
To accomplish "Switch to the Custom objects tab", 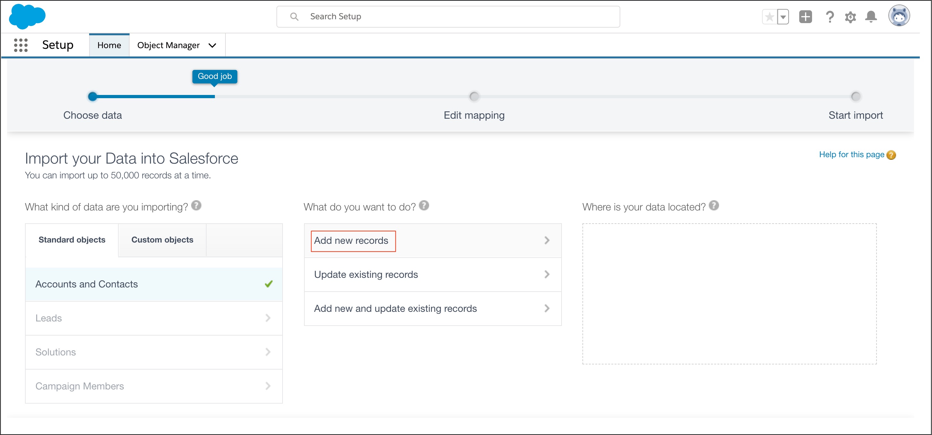I will (162, 240).
